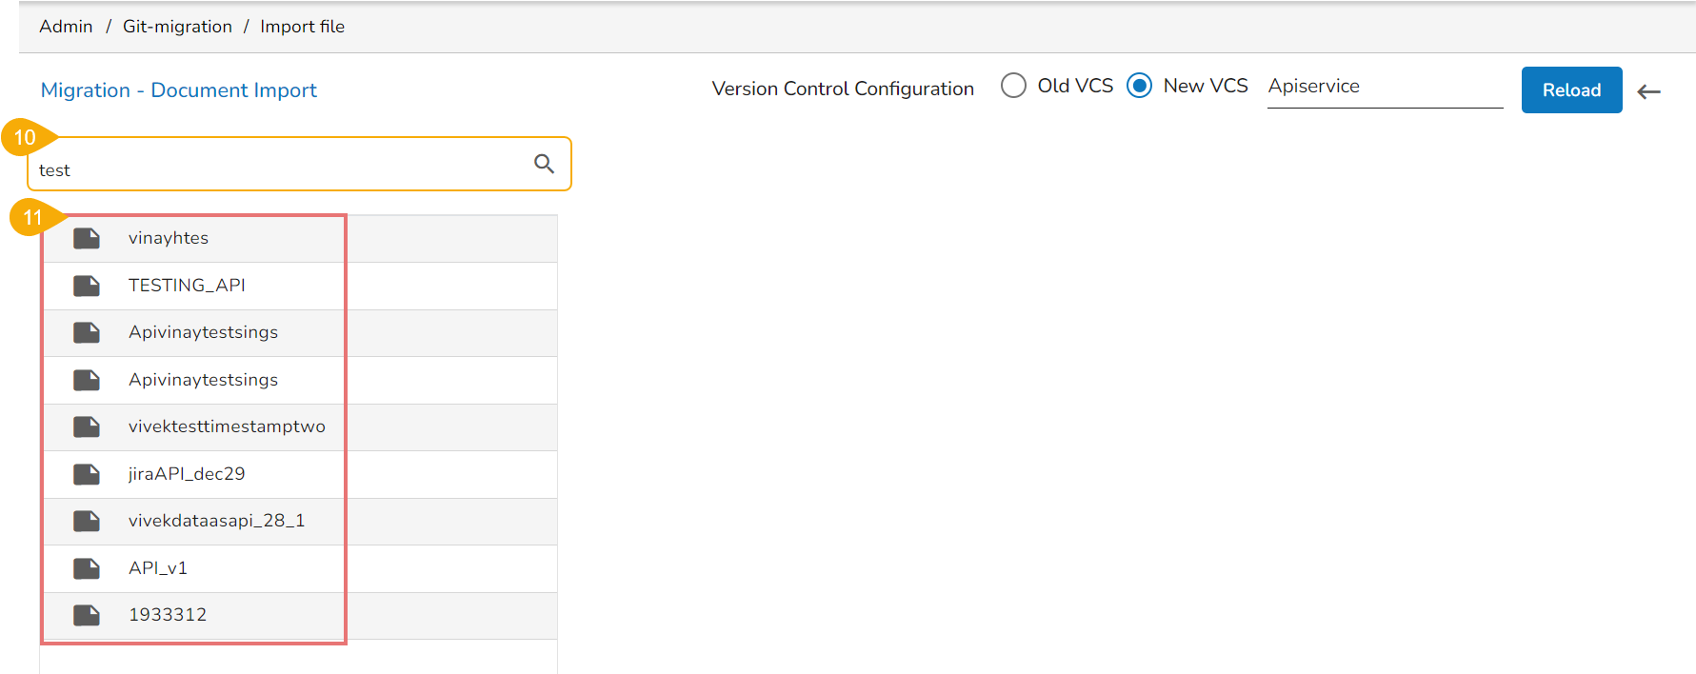Click the file icon beside vivektesttimestamptwo
Screen dimensions: 1696x674
pyautogui.click(x=87, y=426)
